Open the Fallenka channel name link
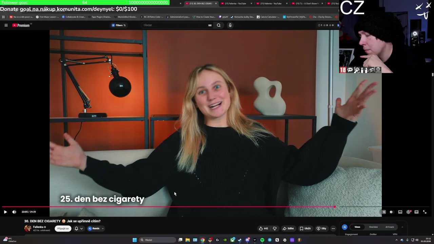Image resolution: width=434 pixels, height=244 pixels. tap(38, 227)
